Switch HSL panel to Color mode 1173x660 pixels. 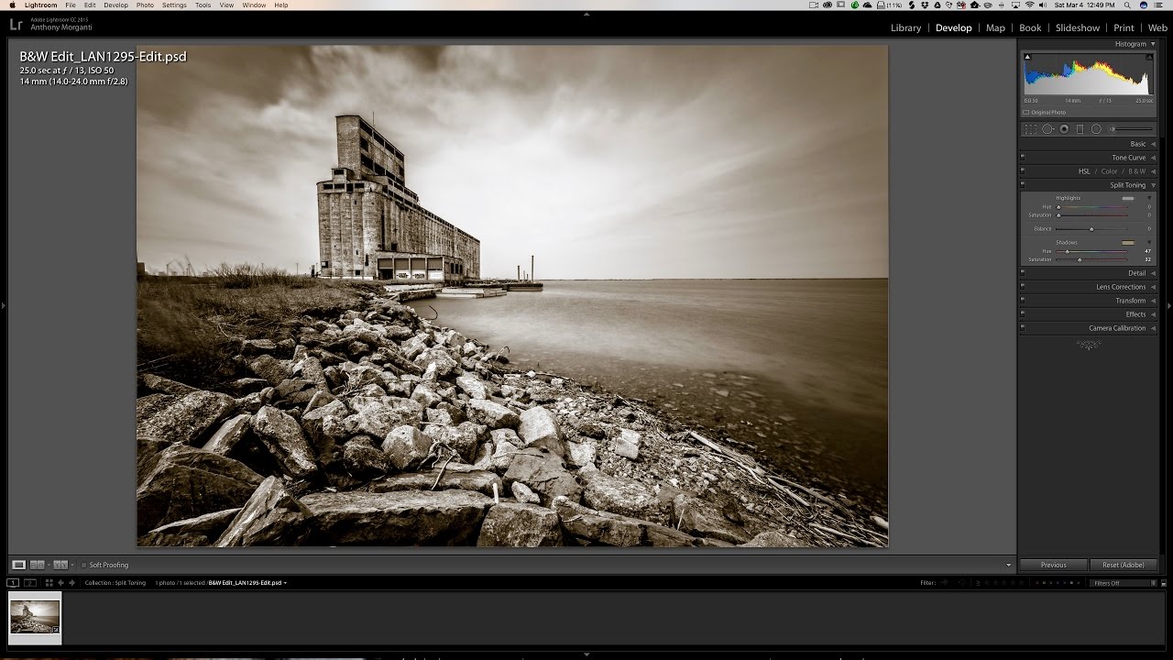[1109, 171]
